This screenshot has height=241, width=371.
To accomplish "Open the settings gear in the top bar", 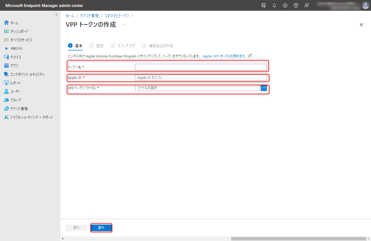I will tap(285, 5).
